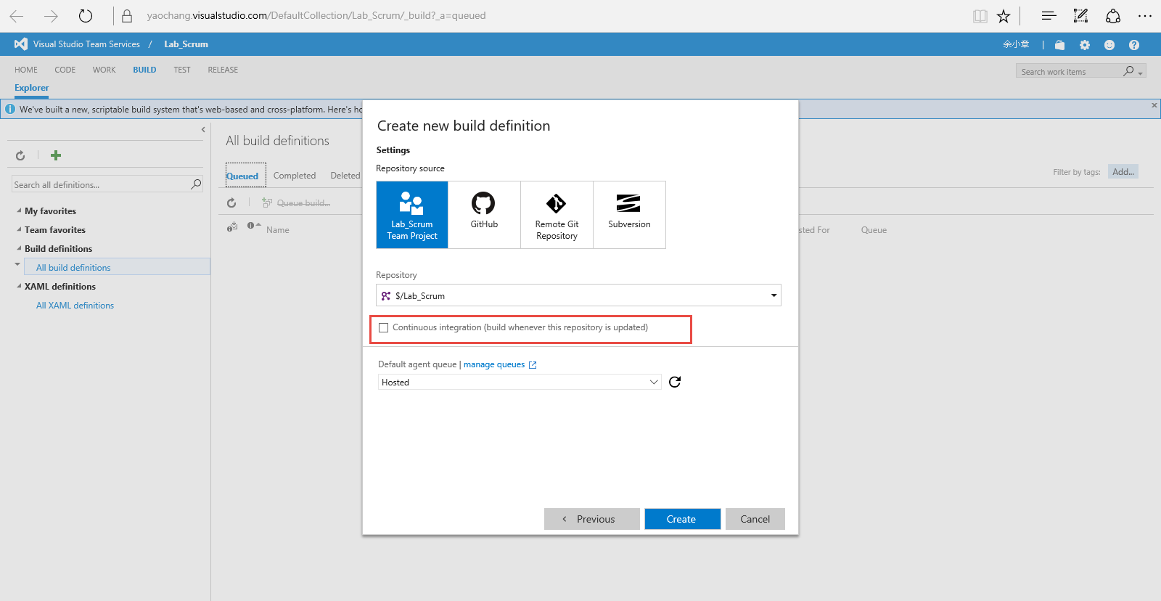The width and height of the screenshot is (1161, 601).
Task: Select All XAML definitions in tree
Action: pyautogui.click(x=75, y=306)
